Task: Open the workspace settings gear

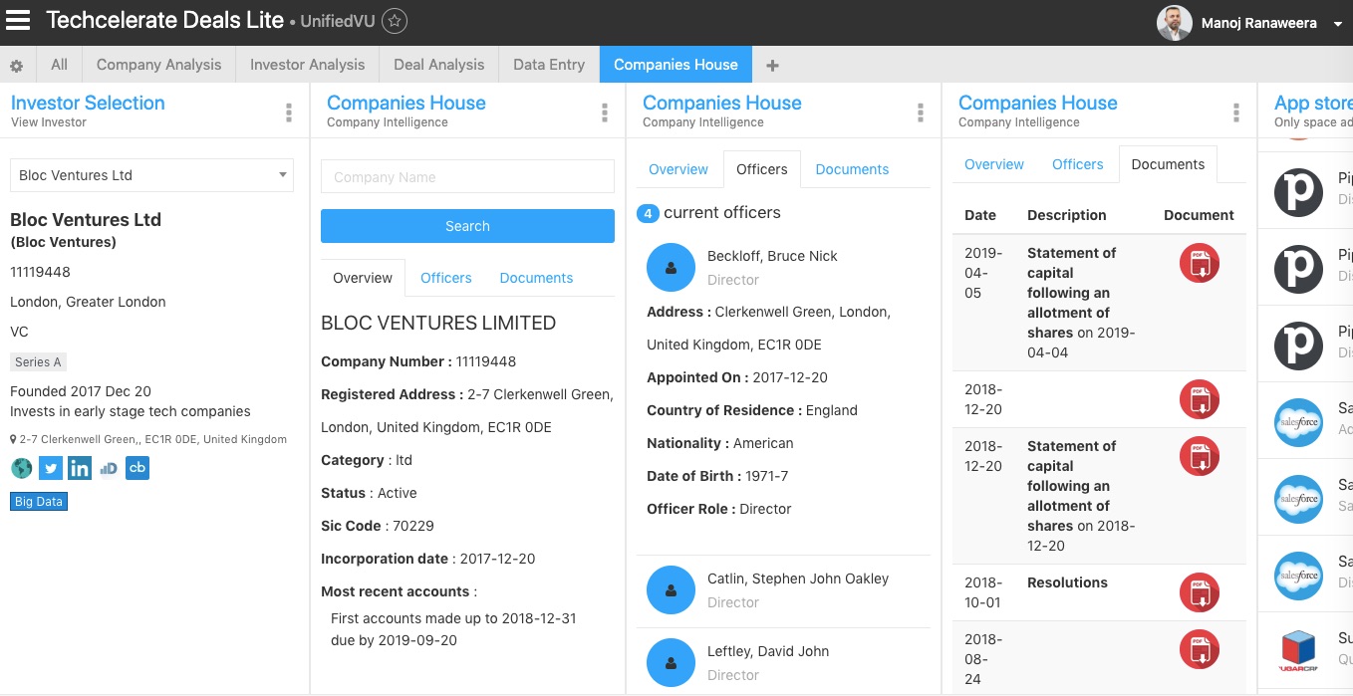Action: pos(16,66)
